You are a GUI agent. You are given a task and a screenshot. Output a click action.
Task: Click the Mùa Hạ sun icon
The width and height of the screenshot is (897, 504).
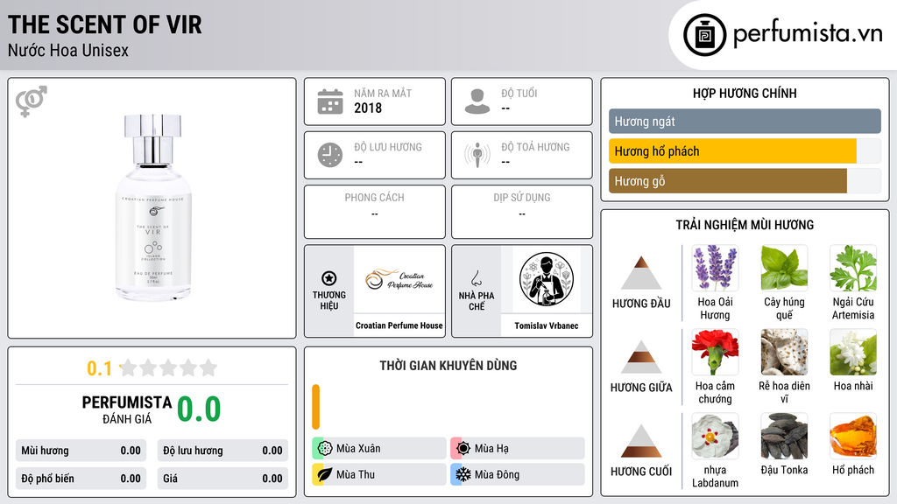463,448
